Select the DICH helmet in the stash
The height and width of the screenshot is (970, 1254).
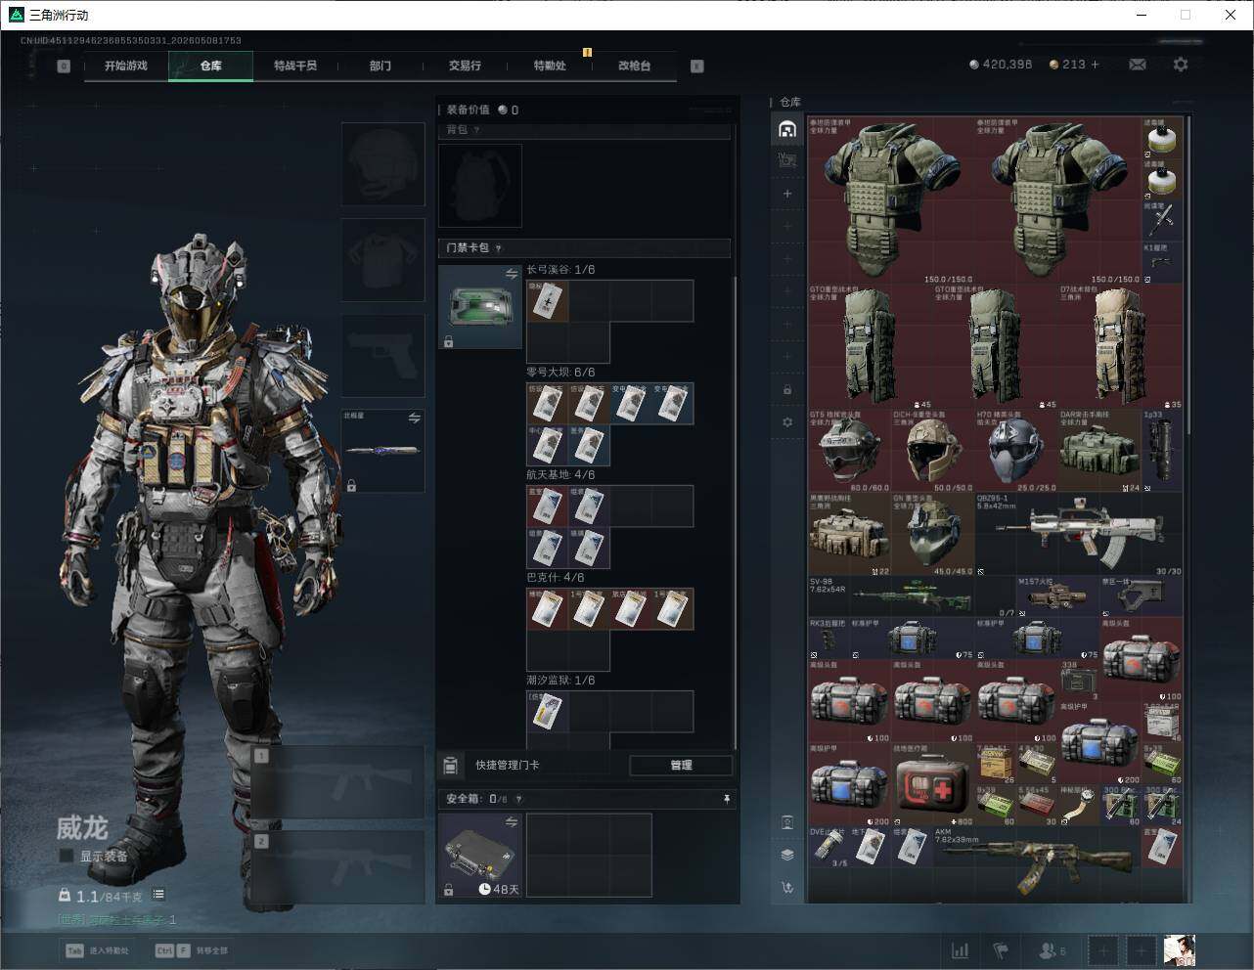[933, 451]
